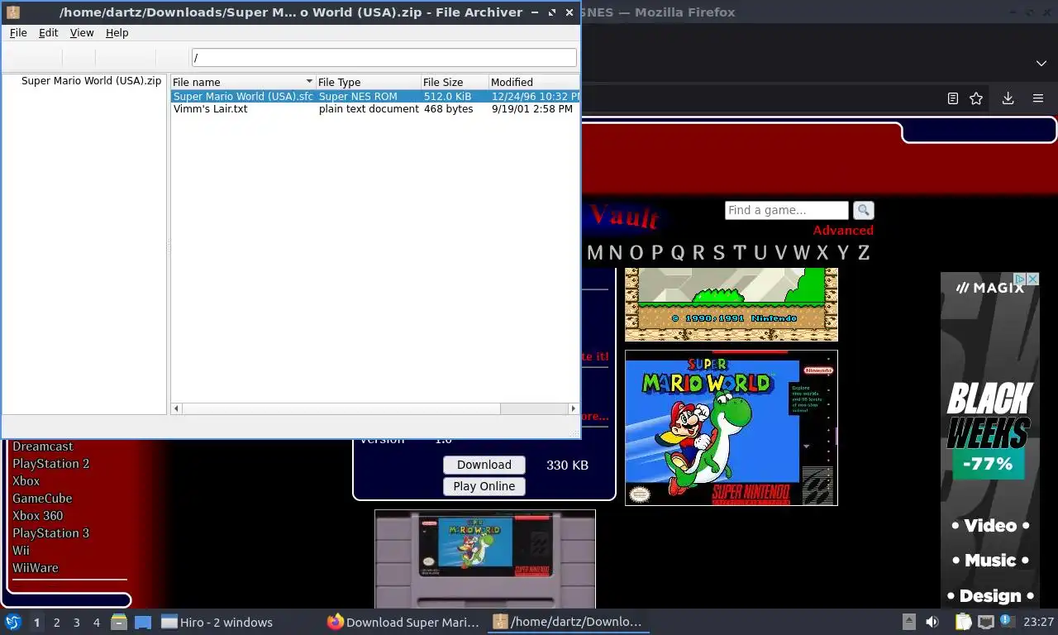Open the Help menu in File Archiver

pyautogui.click(x=117, y=32)
